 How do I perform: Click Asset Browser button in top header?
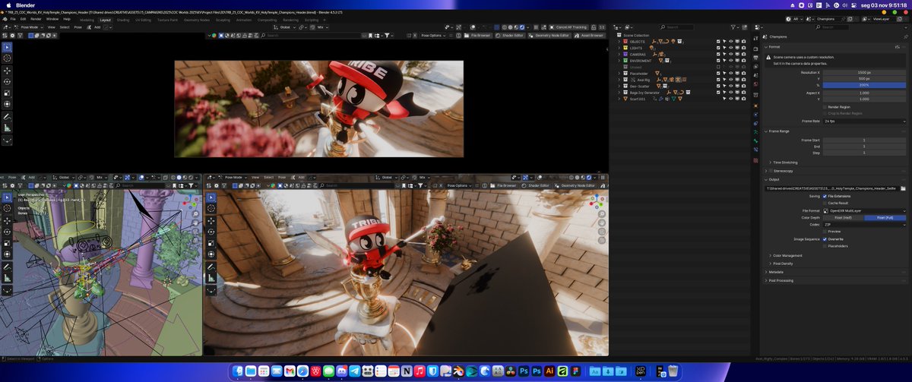point(589,36)
